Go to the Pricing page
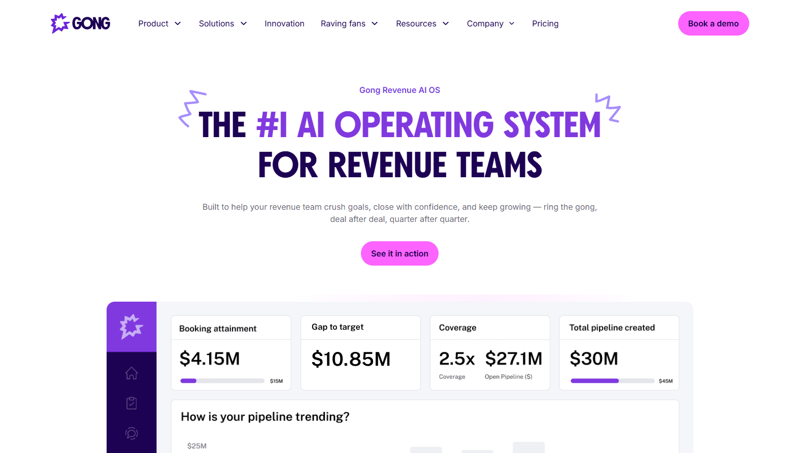Screen dimensions: 800x453 tap(545, 23)
